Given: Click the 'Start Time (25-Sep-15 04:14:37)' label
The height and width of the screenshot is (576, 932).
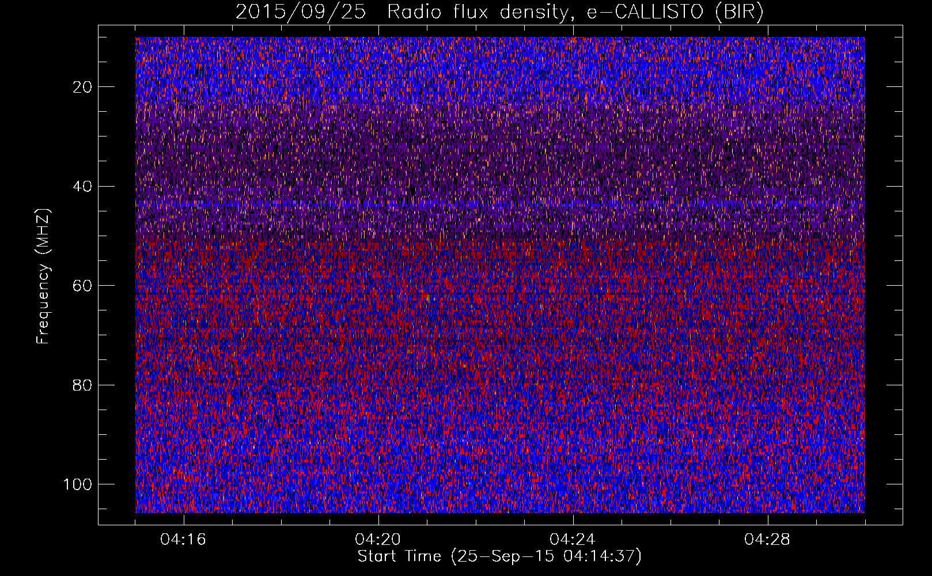Looking at the screenshot, I should [x=499, y=556].
